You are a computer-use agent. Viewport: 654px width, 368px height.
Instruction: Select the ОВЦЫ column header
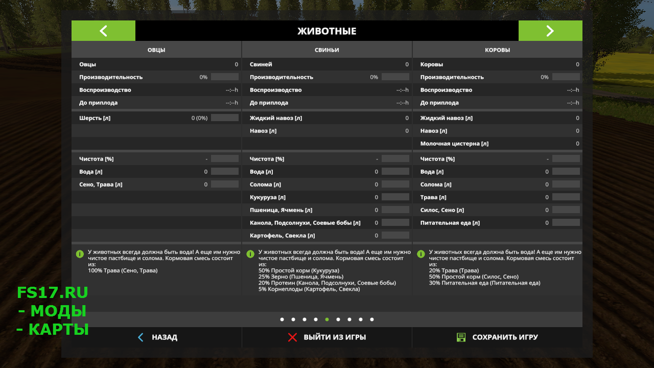[156, 50]
